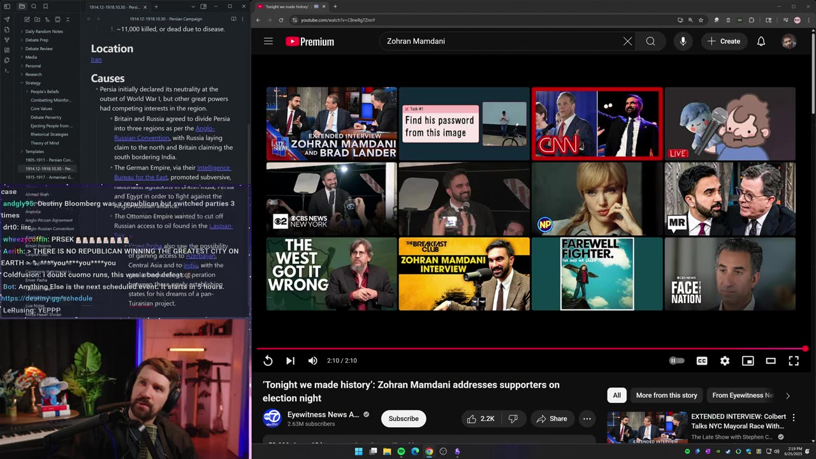
Task: Expand the Research folder in Obsidian
Action: (x=34, y=75)
